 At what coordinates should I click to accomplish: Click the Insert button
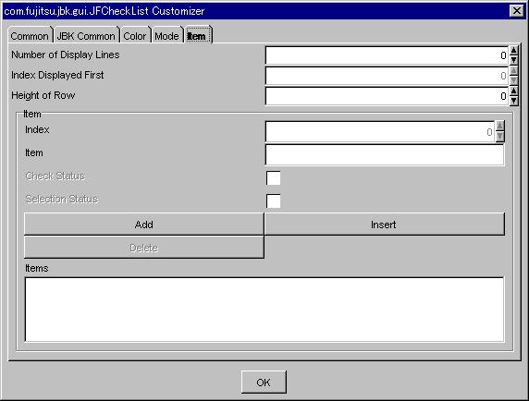pyautogui.click(x=385, y=225)
